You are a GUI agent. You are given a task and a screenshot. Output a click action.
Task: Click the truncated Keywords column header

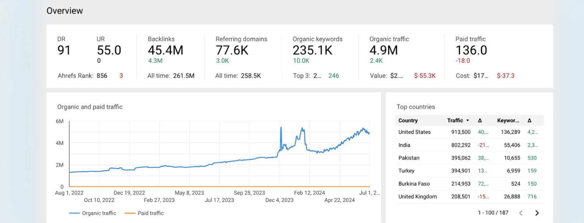click(x=508, y=121)
